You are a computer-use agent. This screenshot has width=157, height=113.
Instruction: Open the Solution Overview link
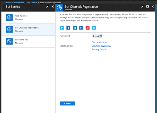point(101,46)
